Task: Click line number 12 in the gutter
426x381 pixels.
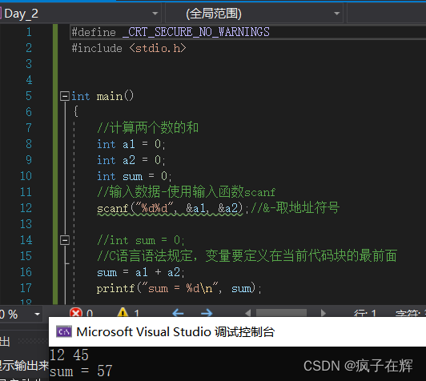Action: [26, 208]
